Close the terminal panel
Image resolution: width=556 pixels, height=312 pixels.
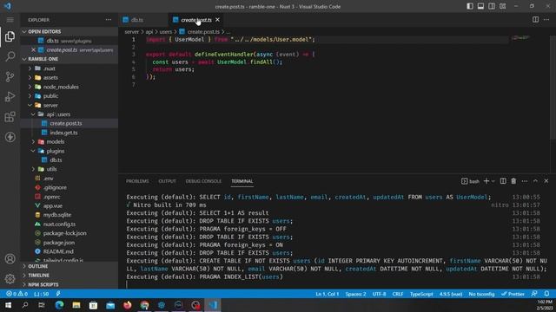click(x=546, y=181)
